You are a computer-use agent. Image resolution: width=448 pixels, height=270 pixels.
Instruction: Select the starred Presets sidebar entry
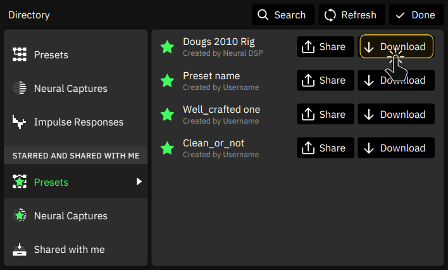75,182
